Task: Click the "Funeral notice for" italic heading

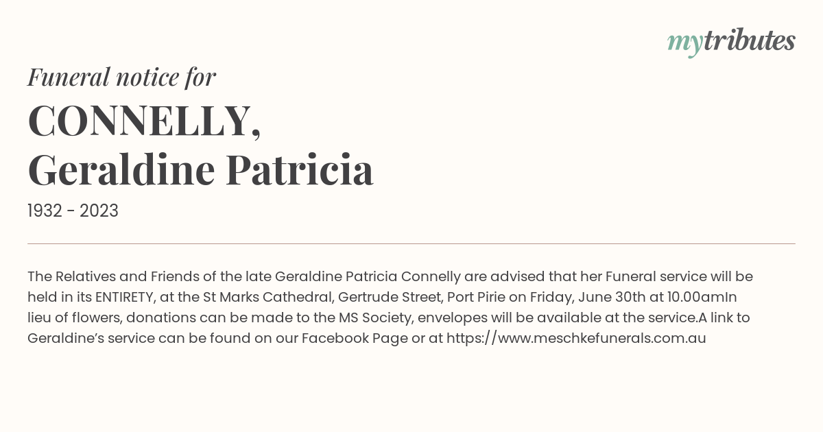Action: click(x=121, y=77)
